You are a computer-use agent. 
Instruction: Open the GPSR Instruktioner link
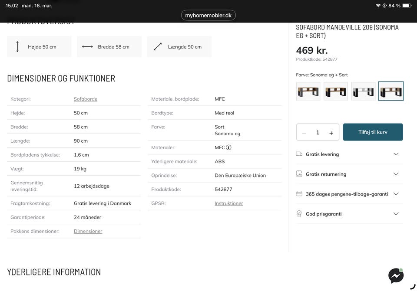(229, 203)
